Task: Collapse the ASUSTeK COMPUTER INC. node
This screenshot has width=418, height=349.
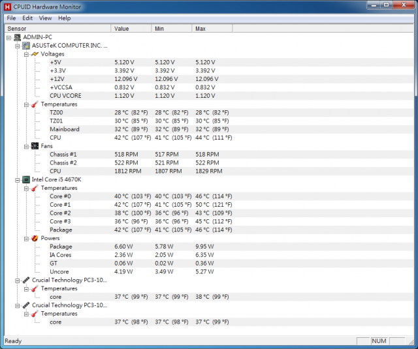Action: click(18, 46)
